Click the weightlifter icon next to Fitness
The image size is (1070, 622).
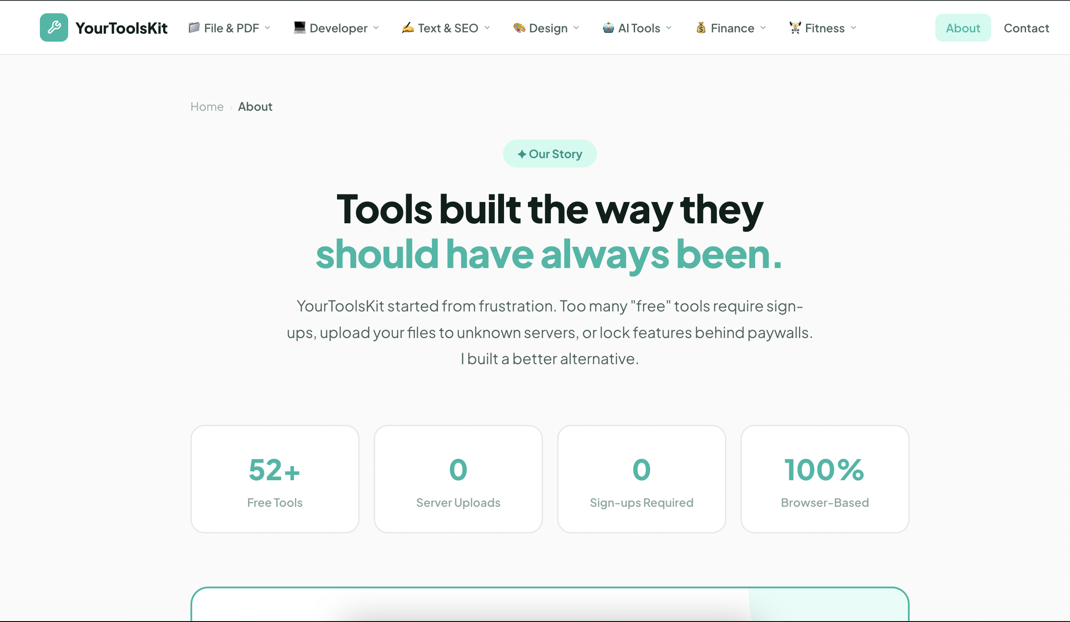(x=795, y=27)
